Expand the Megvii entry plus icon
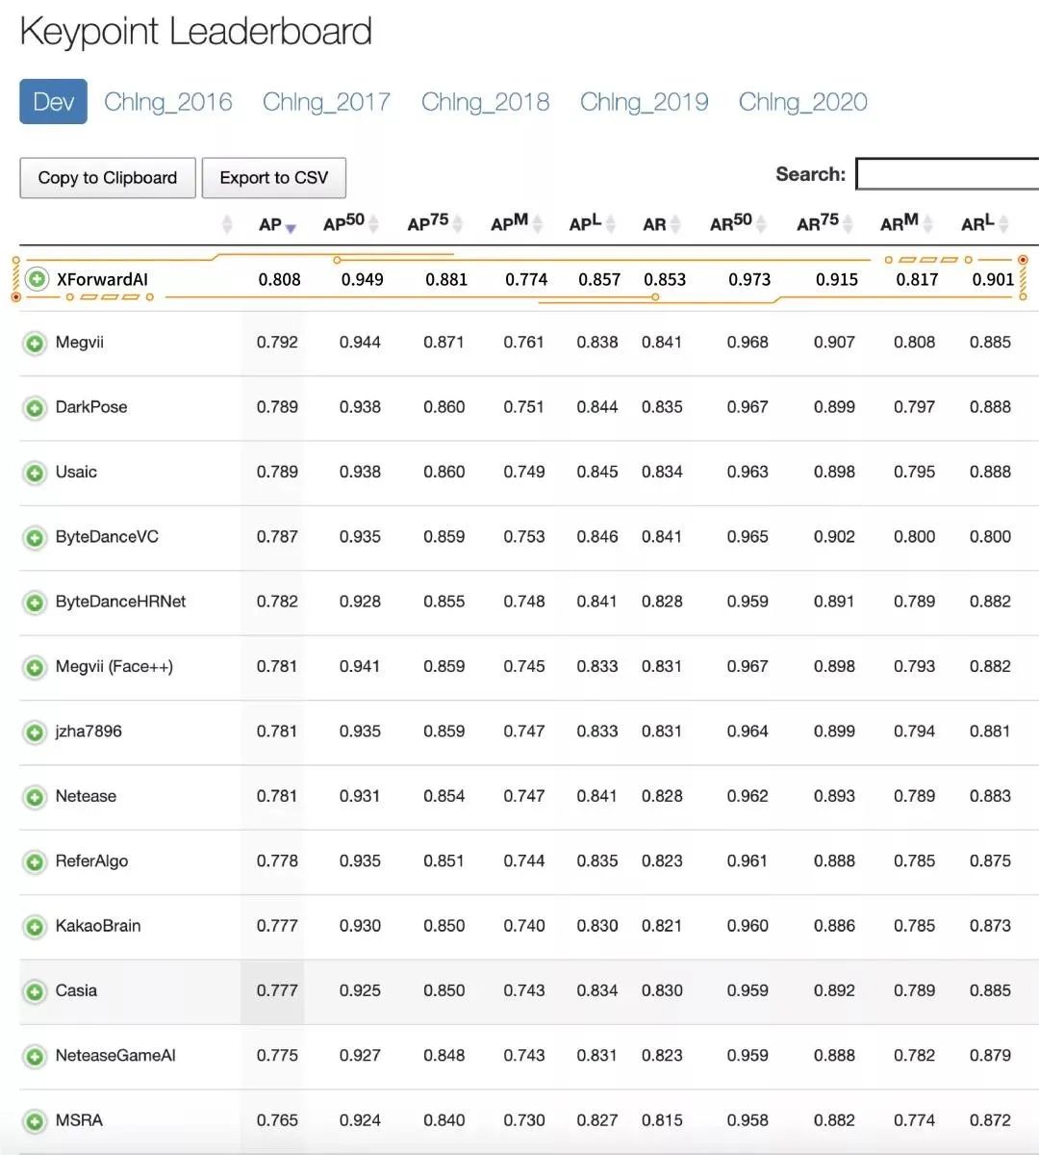1039x1155 pixels. (x=35, y=343)
